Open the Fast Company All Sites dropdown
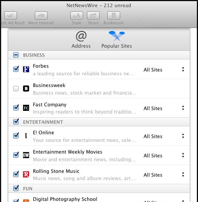 (164, 108)
